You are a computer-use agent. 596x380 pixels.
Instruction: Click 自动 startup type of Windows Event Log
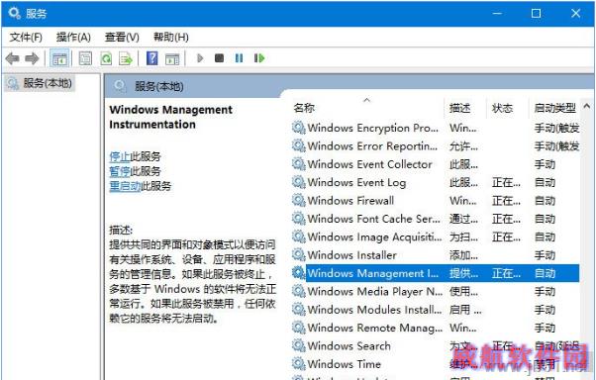546,183
